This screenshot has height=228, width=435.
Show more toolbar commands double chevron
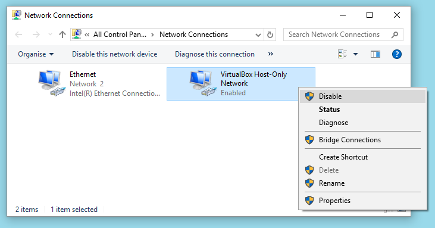click(271, 54)
